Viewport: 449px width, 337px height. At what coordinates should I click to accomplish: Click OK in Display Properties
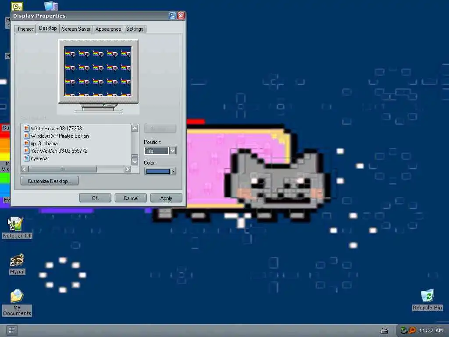coord(95,198)
